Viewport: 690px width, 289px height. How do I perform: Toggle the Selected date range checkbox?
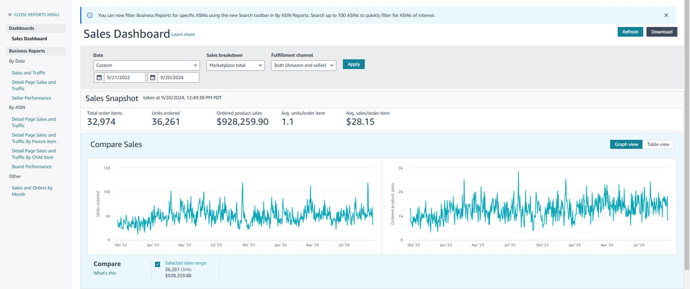coord(157,264)
